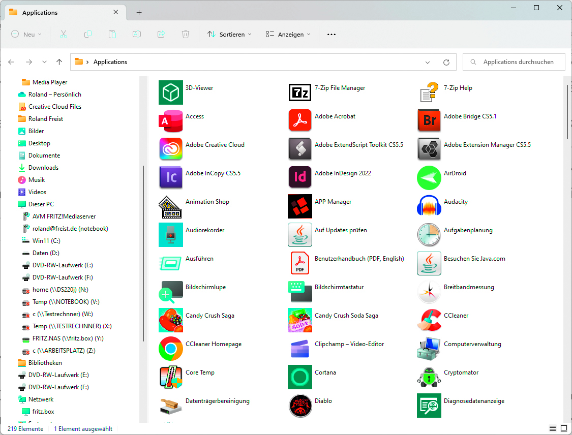
Task: Open the Neu dropdown menu
Action: (26, 34)
